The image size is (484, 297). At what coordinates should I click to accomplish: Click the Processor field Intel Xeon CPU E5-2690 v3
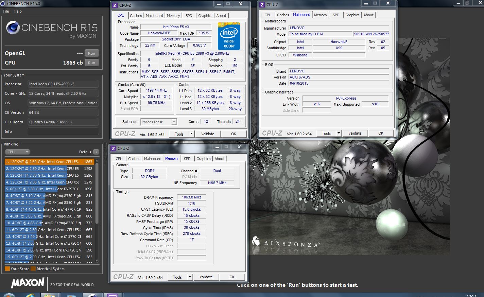point(63,84)
